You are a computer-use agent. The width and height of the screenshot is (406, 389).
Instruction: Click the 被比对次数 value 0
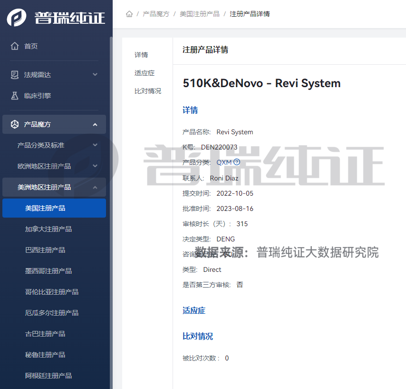point(227,358)
